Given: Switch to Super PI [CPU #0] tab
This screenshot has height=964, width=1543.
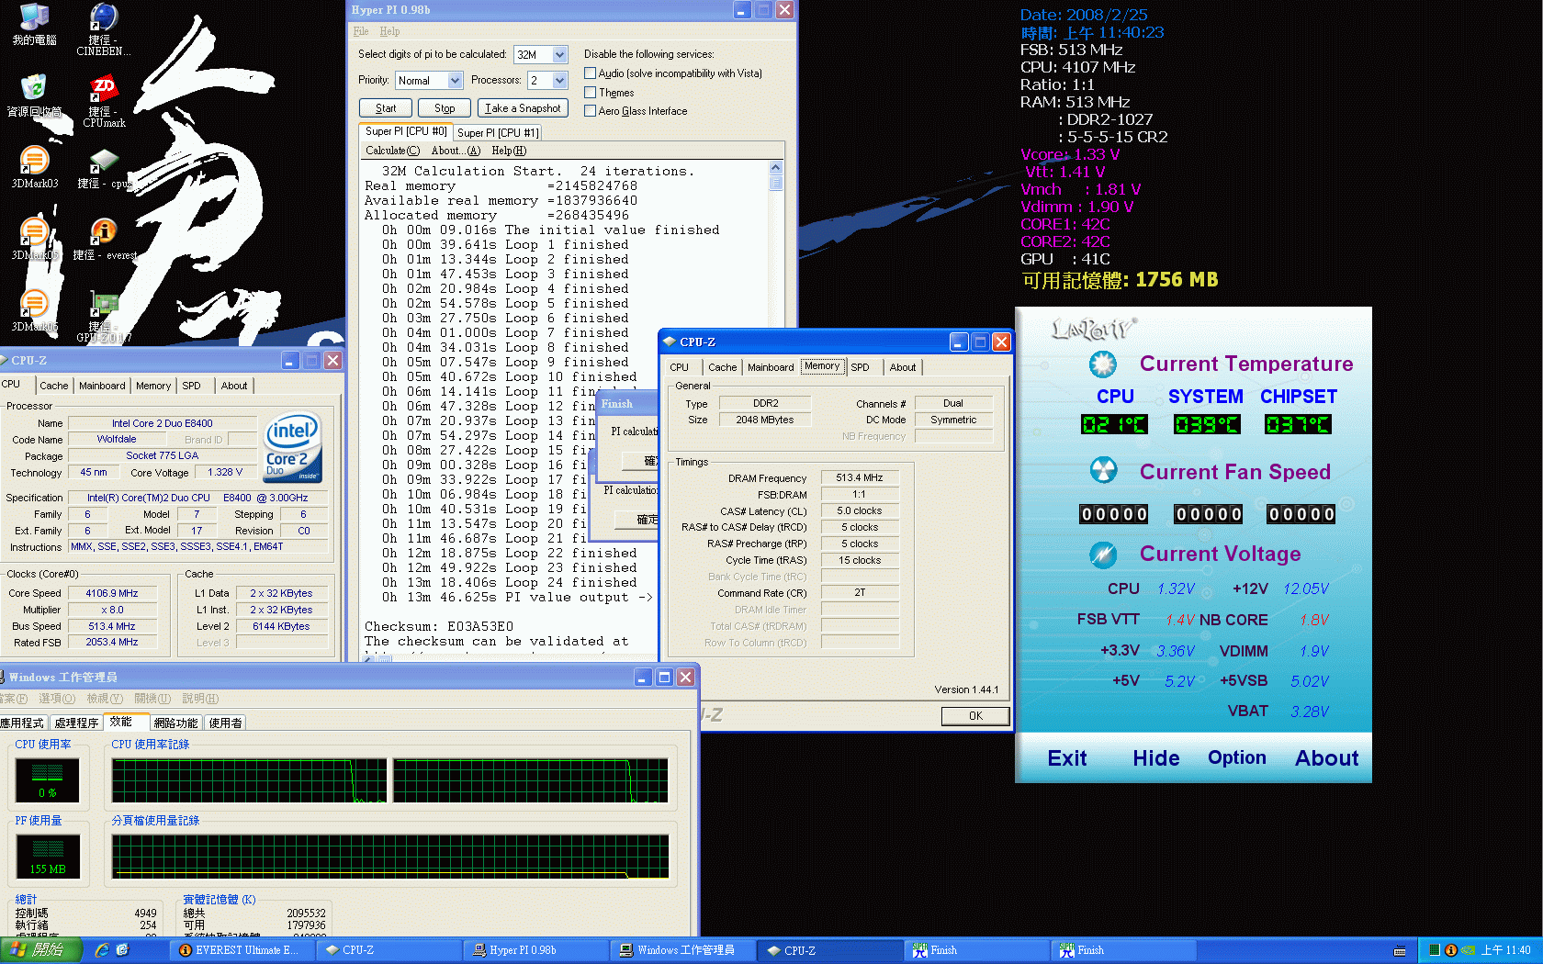Looking at the screenshot, I should 406,131.
